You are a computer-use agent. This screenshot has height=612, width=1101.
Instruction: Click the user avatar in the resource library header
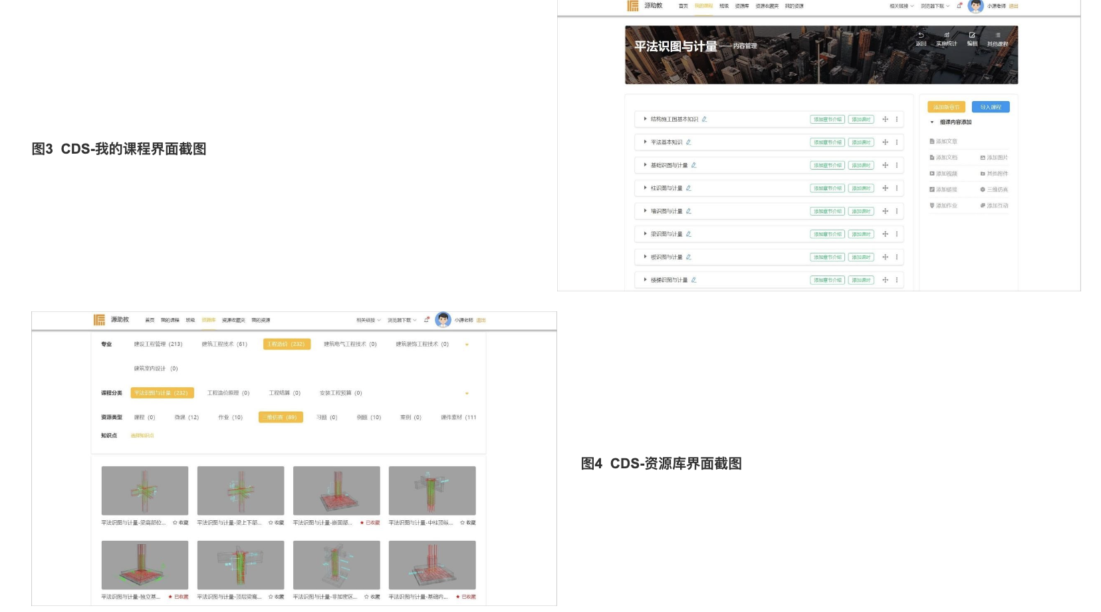(x=443, y=320)
